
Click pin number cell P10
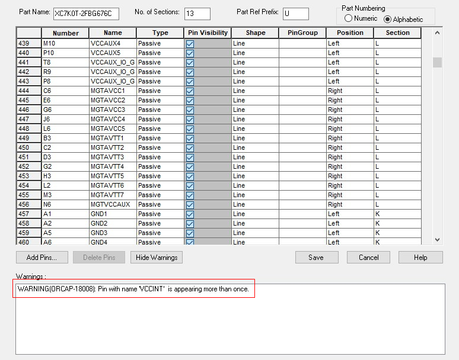(65, 53)
